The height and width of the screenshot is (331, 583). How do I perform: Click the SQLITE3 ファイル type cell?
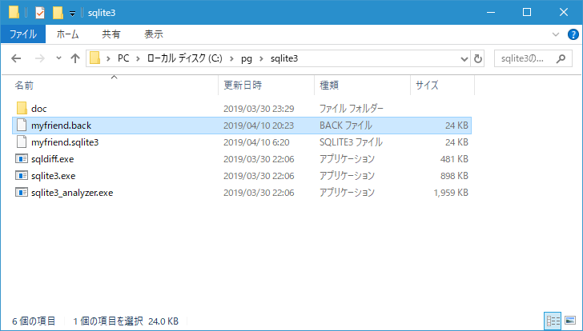[351, 142]
